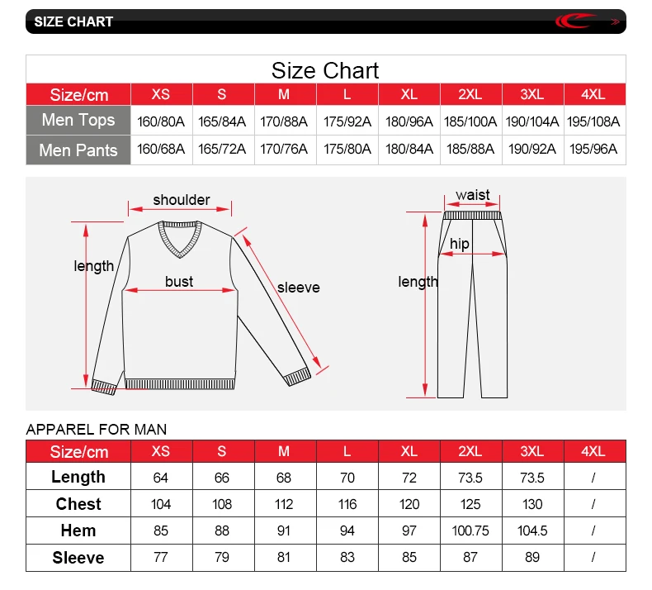Select the 'Hem' row header

pos(78,531)
